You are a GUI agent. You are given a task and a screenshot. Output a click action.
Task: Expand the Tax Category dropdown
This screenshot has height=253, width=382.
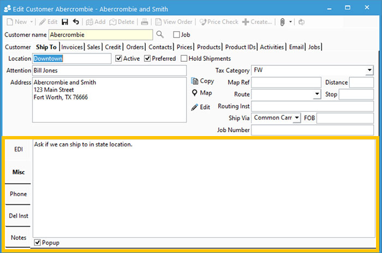(x=369, y=70)
